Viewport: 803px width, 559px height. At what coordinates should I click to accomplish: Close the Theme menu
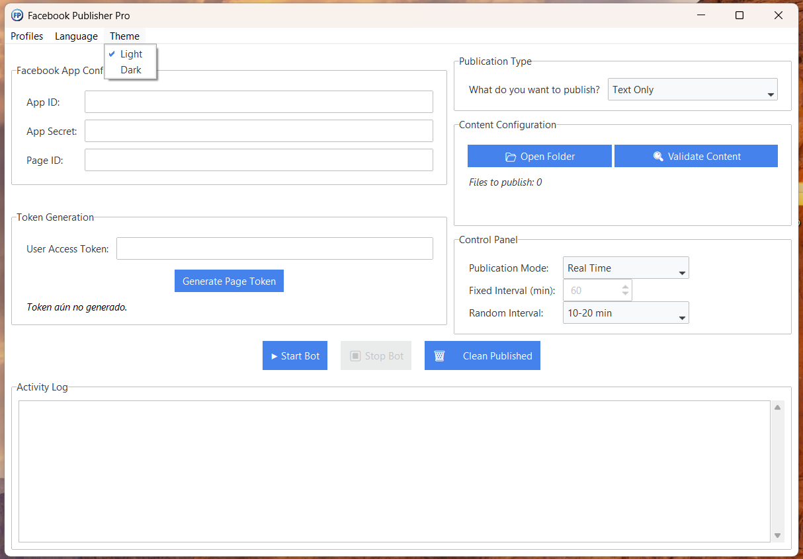tap(125, 36)
